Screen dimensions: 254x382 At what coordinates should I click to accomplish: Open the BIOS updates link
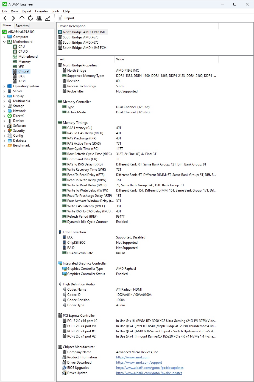150,368
